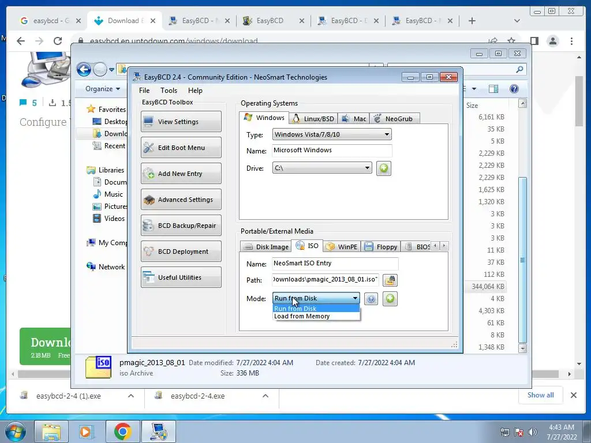This screenshot has width=591, height=443.
Task: Switch to the Linux/BSD tab
Action: coord(313,119)
